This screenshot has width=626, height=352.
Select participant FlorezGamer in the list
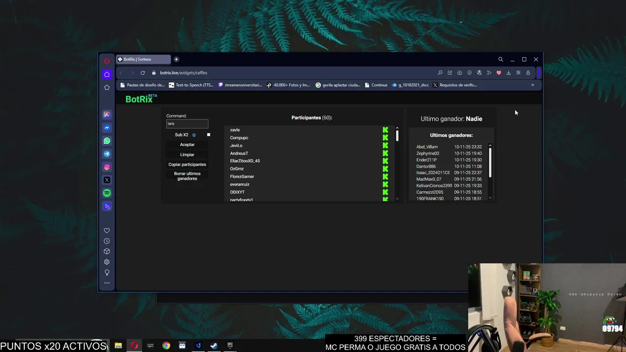[242, 176]
